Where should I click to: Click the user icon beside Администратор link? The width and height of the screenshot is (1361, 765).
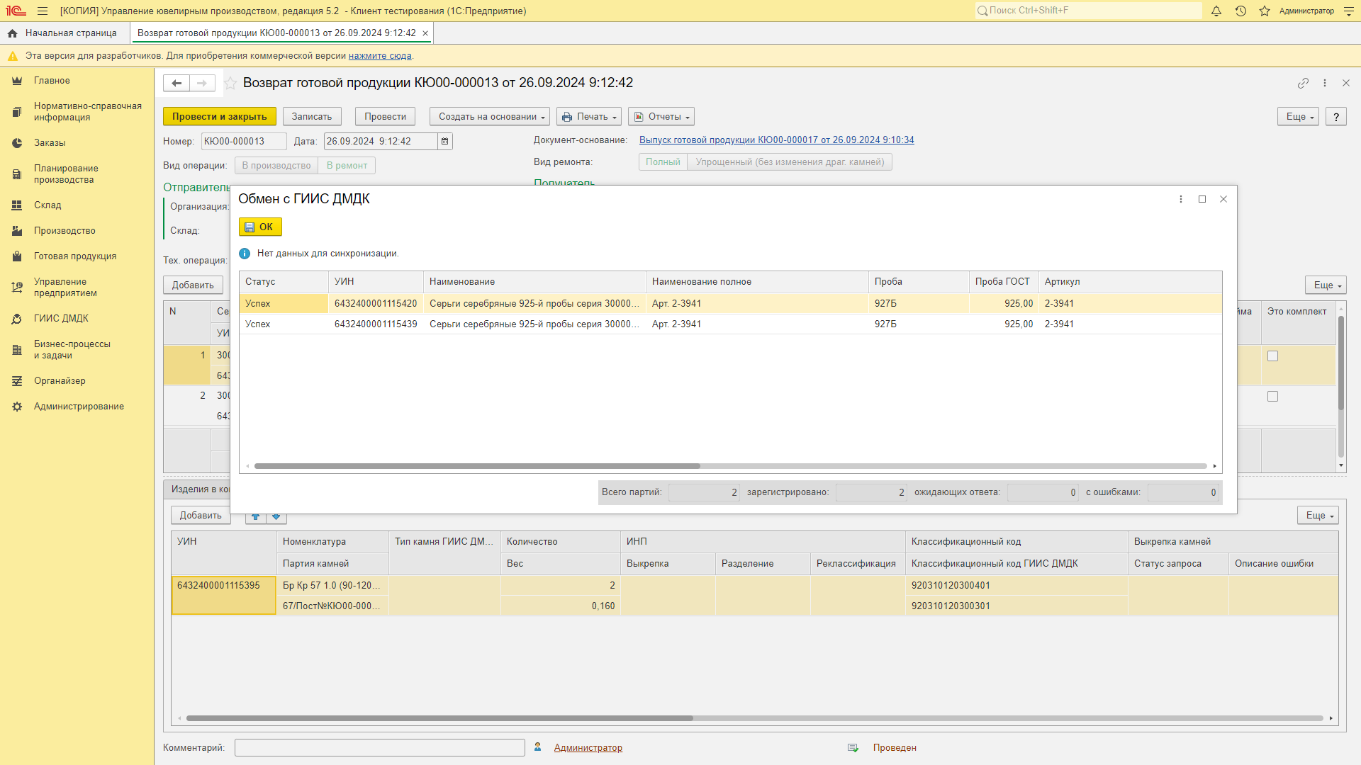pyautogui.click(x=538, y=747)
